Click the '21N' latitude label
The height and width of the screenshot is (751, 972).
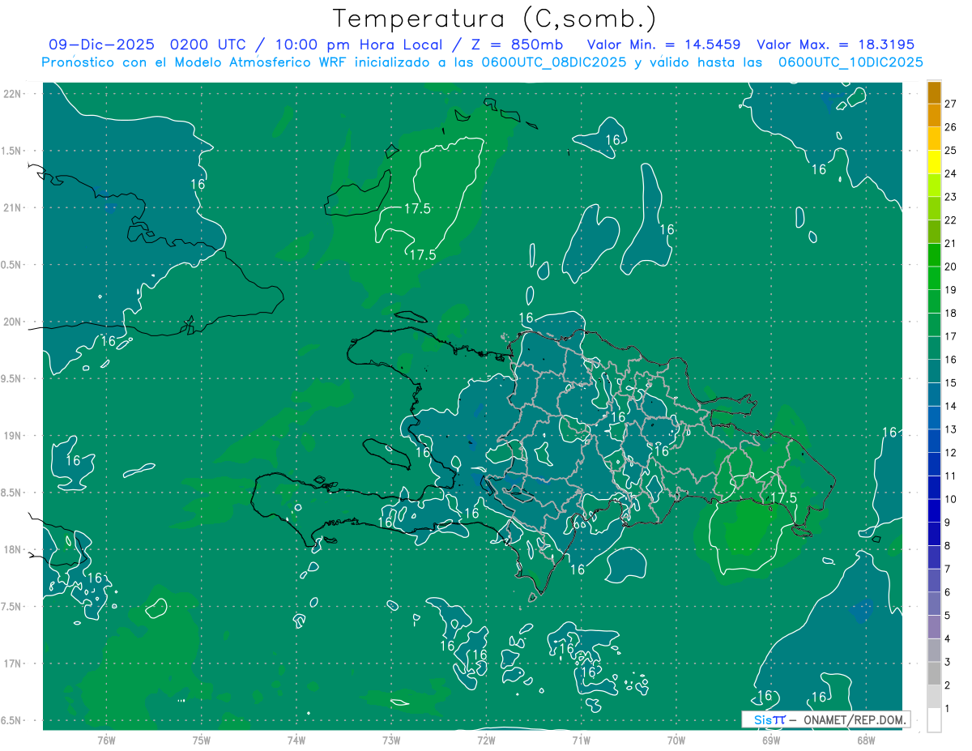click(x=13, y=207)
